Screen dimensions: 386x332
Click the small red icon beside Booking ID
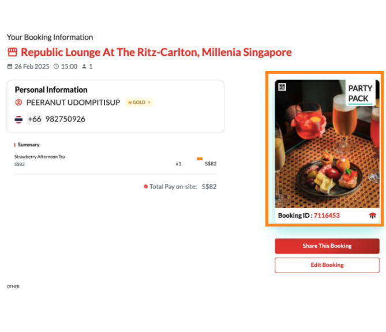372,216
